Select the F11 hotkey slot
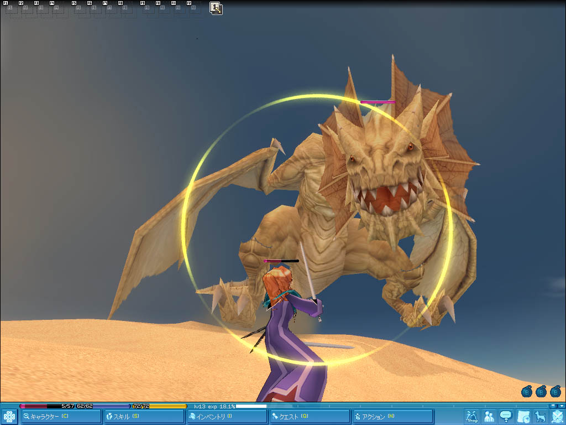Viewport: 566px width, 425px height. [x=179, y=9]
